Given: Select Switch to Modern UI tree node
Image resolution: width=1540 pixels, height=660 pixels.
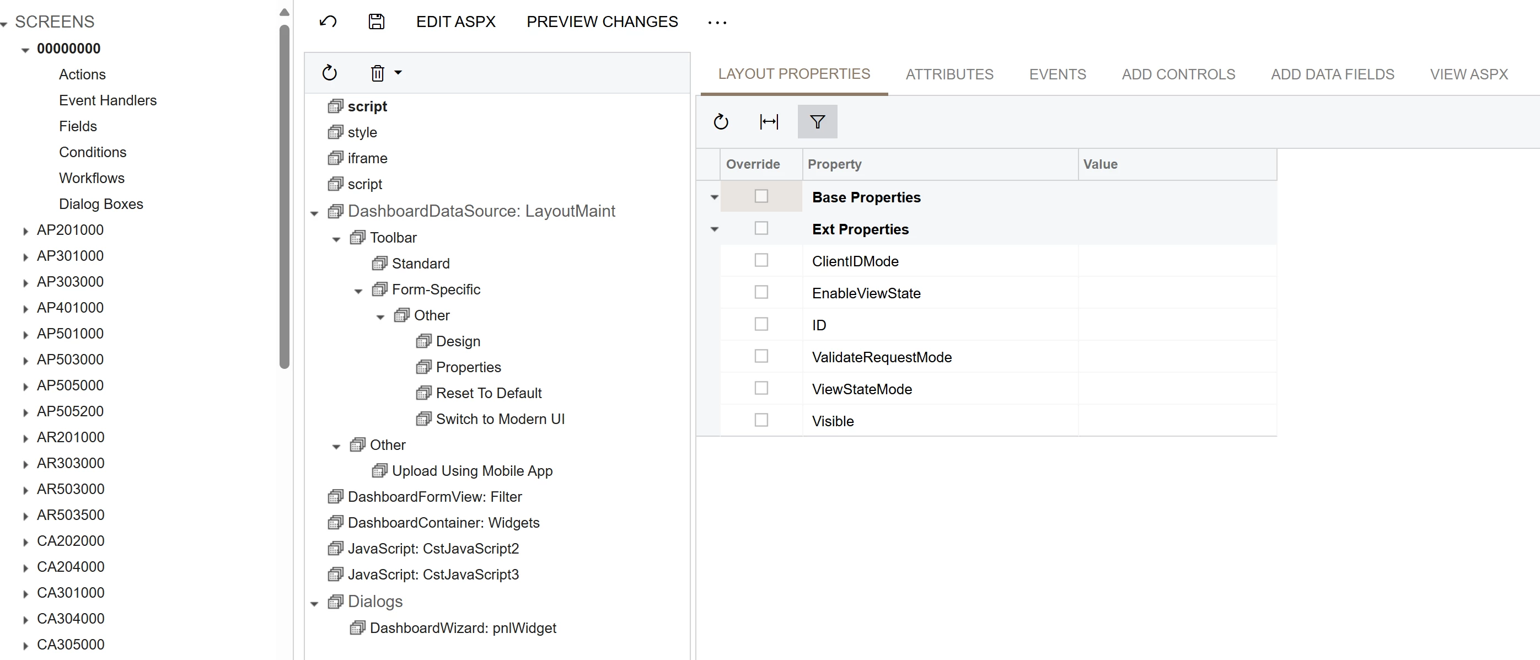Looking at the screenshot, I should tap(500, 419).
